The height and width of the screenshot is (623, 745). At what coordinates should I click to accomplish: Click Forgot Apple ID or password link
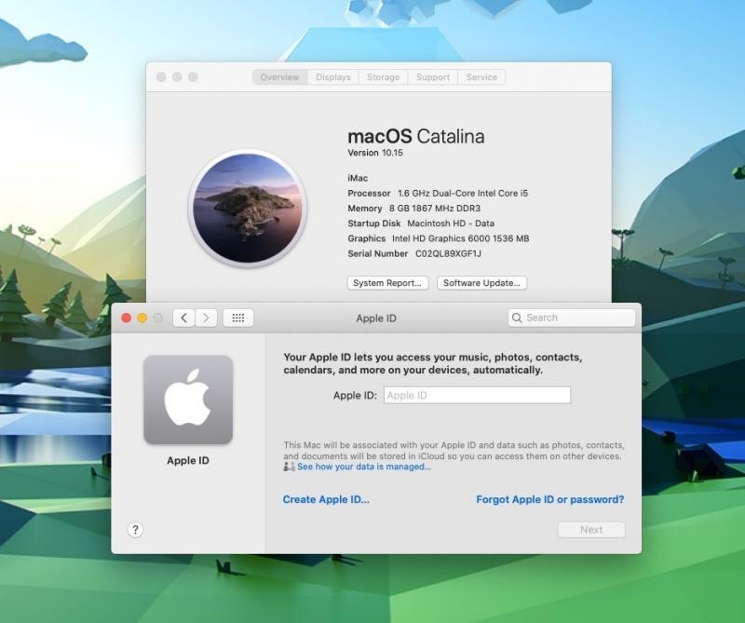click(x=550, y=499)
